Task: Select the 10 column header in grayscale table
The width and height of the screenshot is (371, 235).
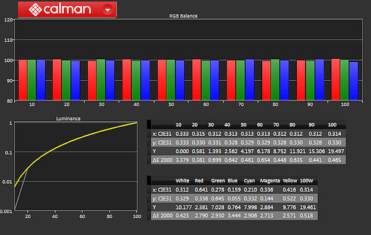Action: pyautogui.click(x=179, y=125)
